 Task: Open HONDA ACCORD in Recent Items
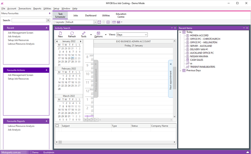point(199,35)
